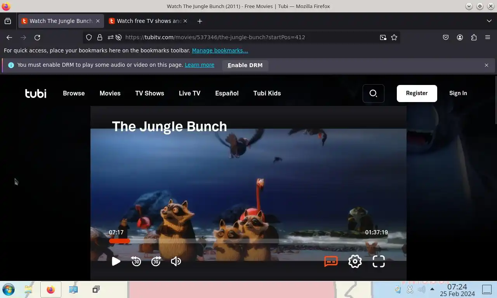The height and width of the screenshot is (298, 497).
Task: Open the Firefox View button
Action: [8, 21]
